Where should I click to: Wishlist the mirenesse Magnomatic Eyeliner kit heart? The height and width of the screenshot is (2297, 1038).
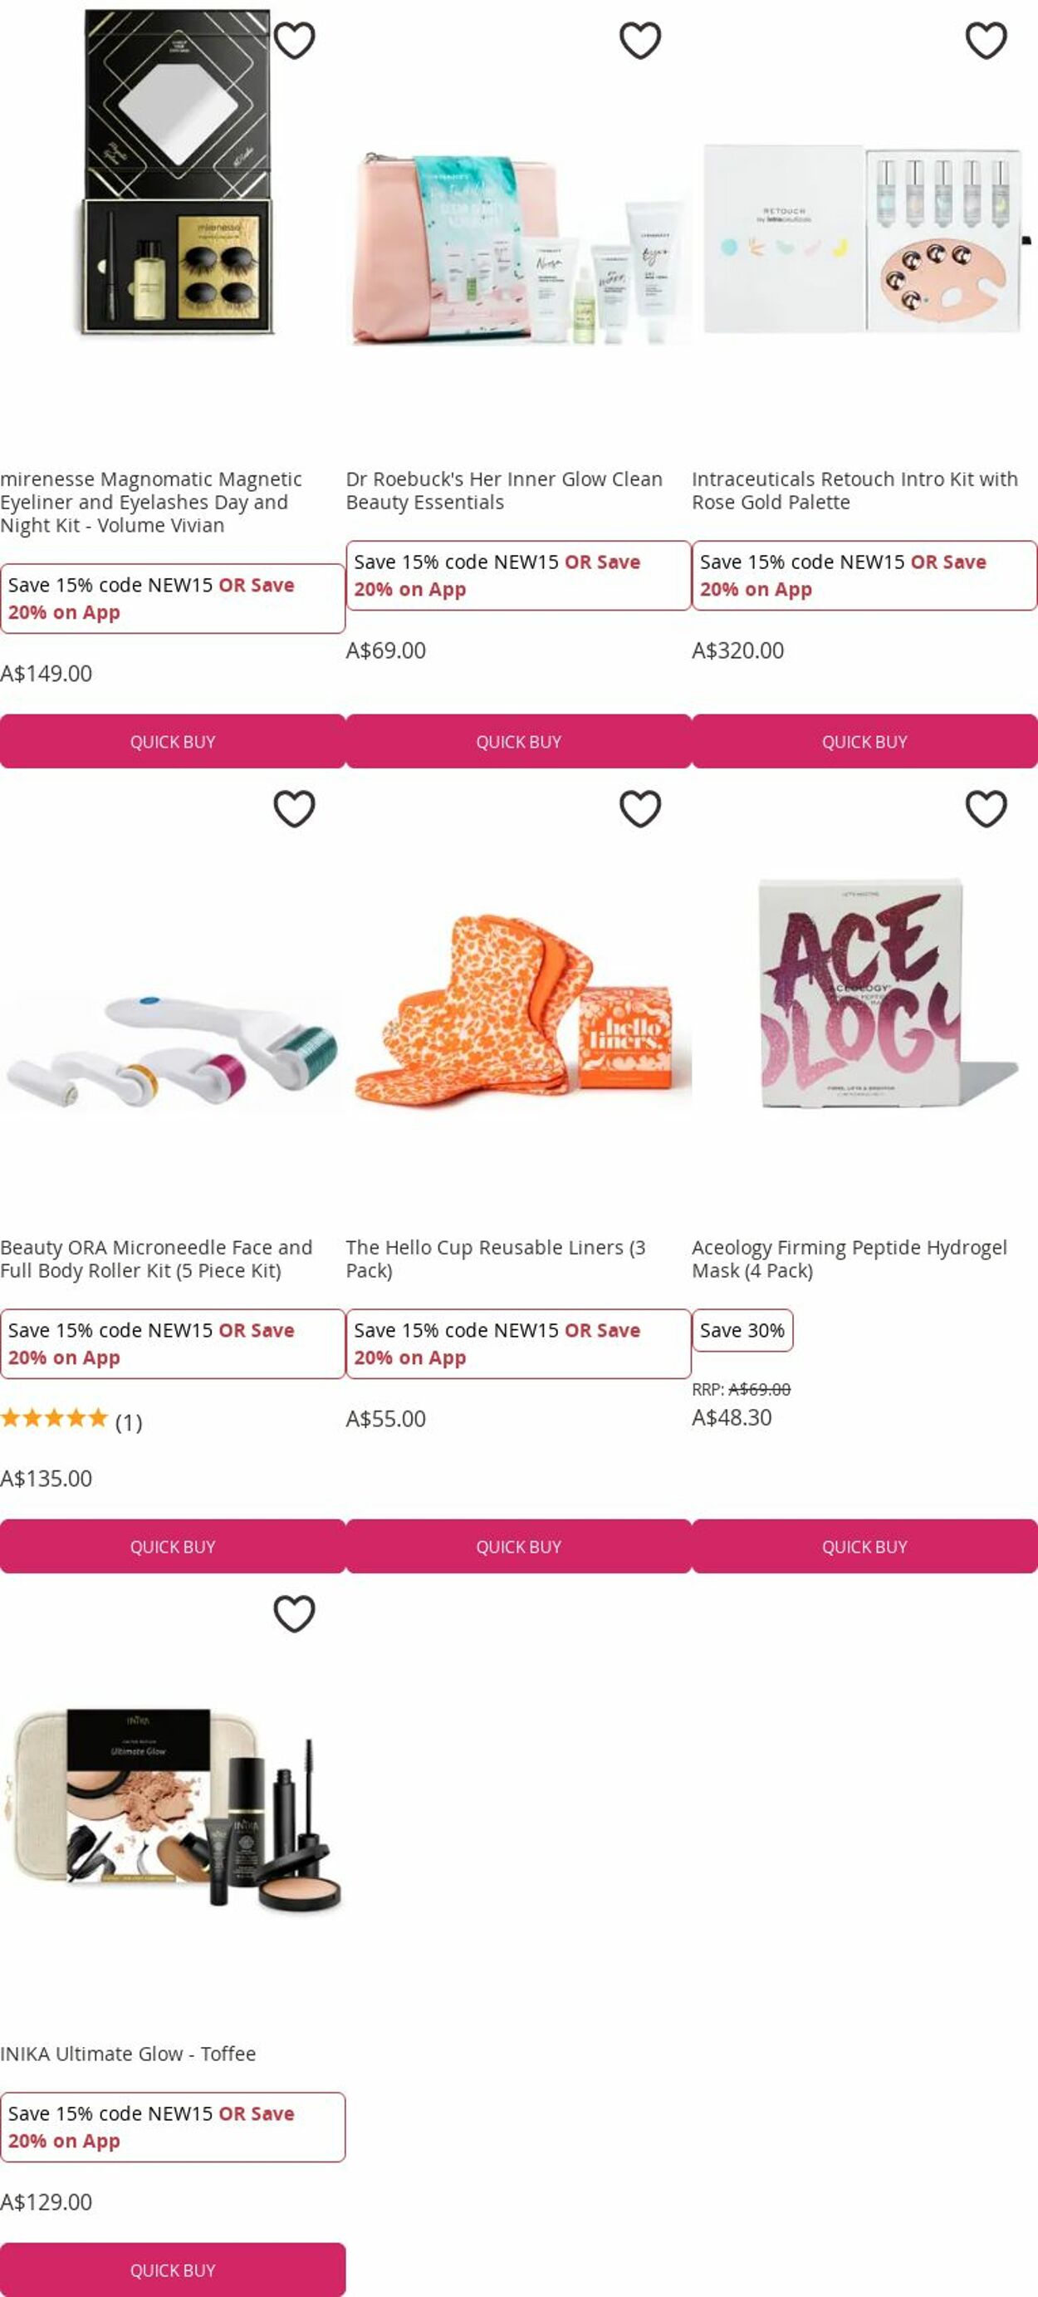[294, 40]
